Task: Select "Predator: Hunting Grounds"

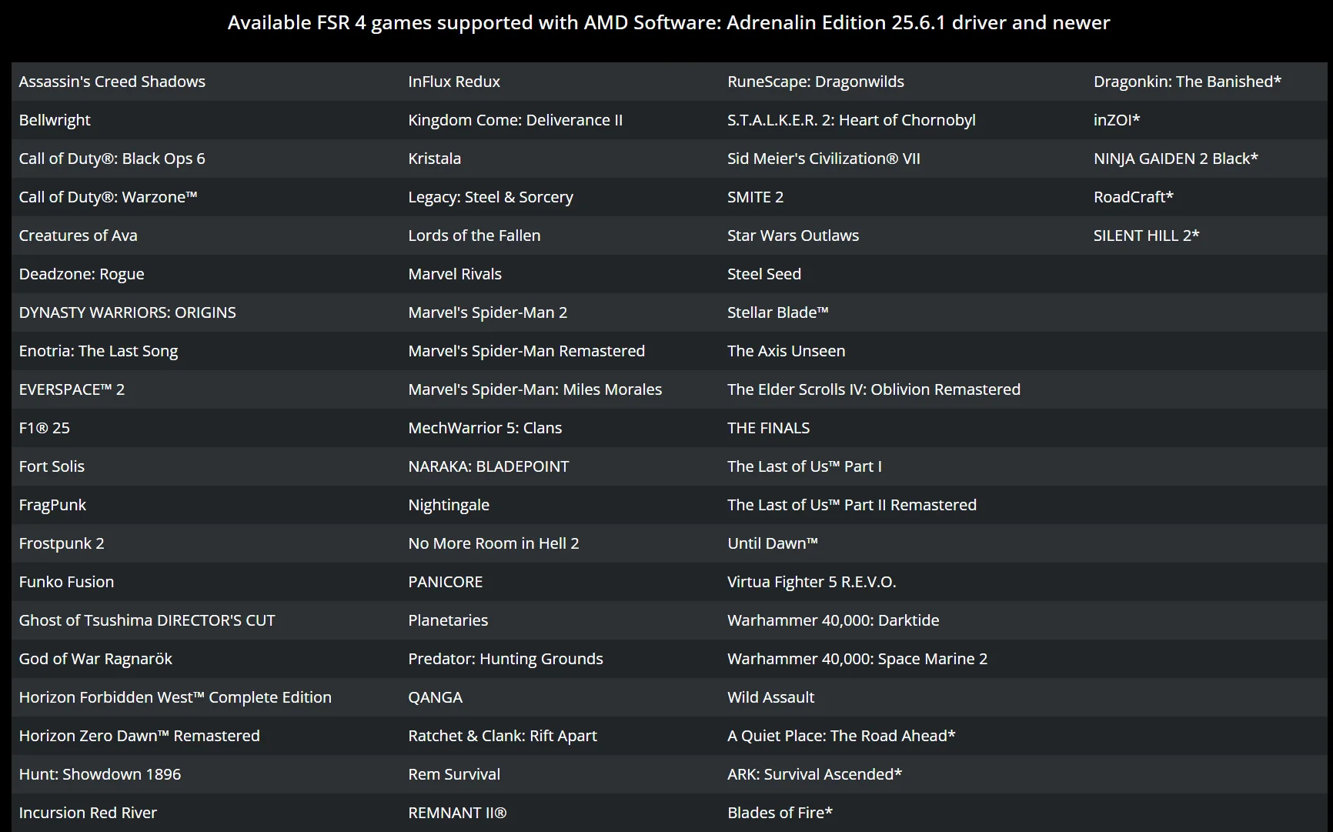Action: (506, 659)
